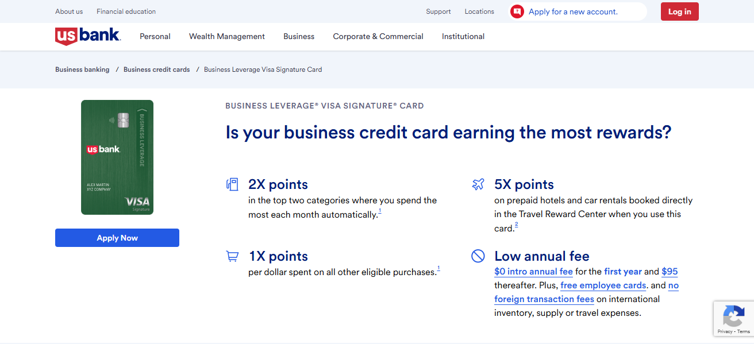This screenshot has height=344, width=754.
Task: Click the airplane 5X points icon
Action: 478,184
